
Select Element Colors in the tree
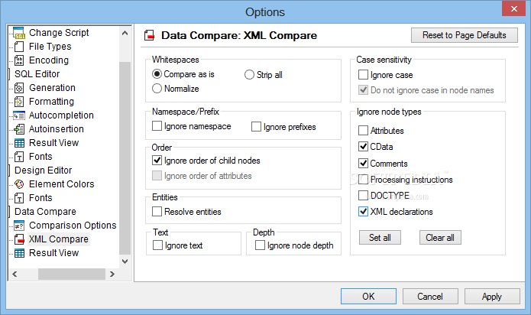[62, 184]
